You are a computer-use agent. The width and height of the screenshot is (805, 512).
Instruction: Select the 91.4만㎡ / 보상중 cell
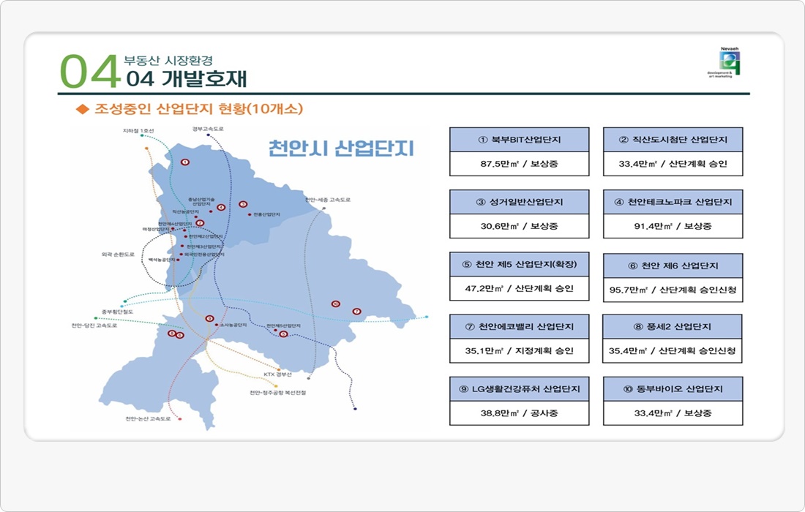[x=673, y=226]
